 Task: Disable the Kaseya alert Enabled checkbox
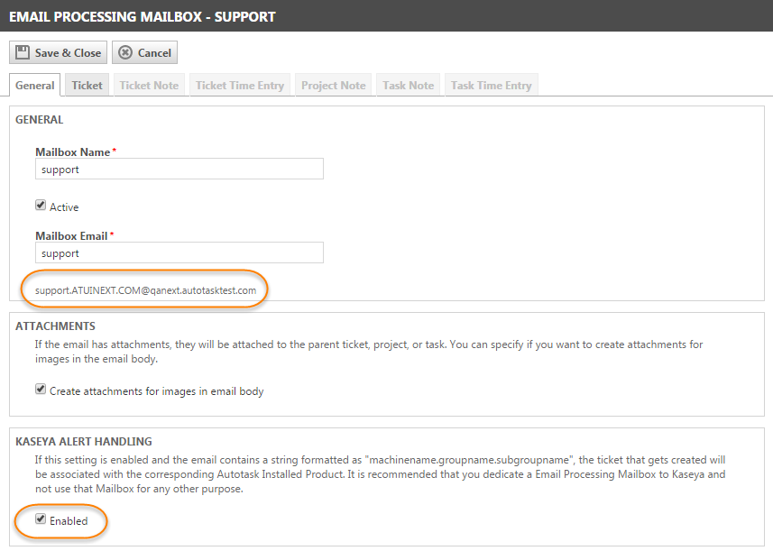point(41,519)
